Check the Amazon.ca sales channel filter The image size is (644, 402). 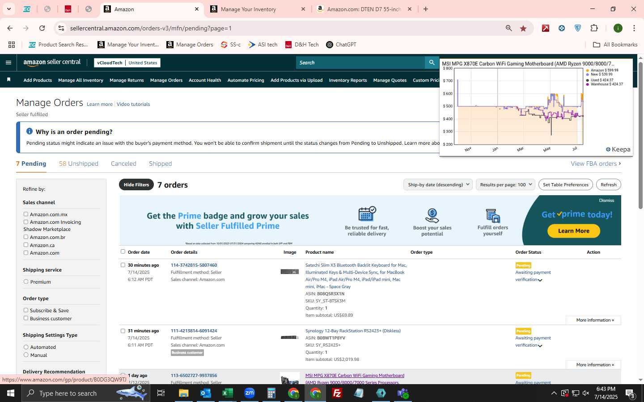(26, 245)
